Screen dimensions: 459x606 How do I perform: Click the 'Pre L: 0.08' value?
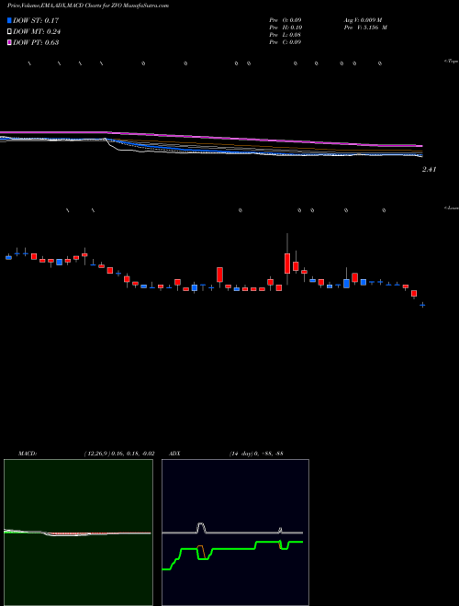(x=285, y=35)
